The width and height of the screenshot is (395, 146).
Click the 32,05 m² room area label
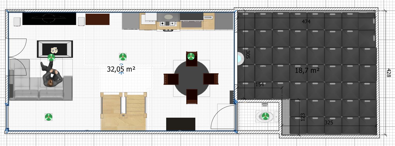click(x=121, y=69)
